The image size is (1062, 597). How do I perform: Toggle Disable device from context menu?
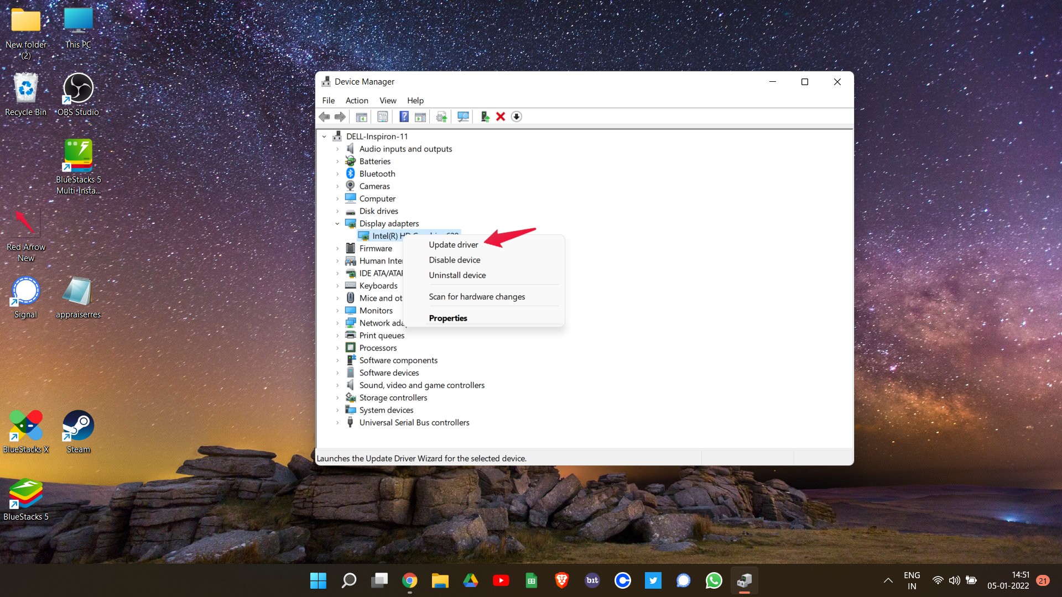(x=455, y=259)
